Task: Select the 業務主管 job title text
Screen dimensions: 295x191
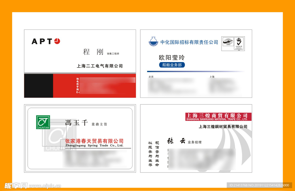Action: [x=99, y=124]
